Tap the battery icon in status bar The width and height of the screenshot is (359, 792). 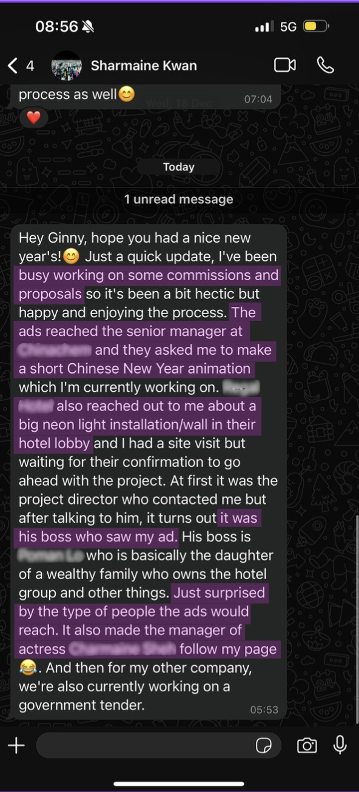[317, 27]
